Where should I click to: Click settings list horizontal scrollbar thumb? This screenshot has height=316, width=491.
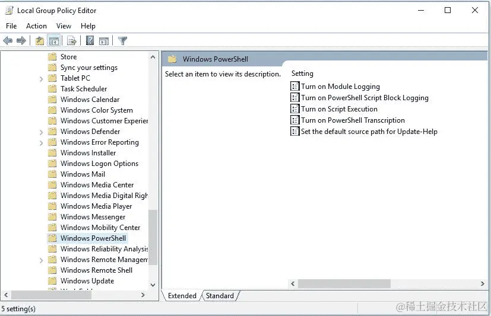click(x=344, y=283)
